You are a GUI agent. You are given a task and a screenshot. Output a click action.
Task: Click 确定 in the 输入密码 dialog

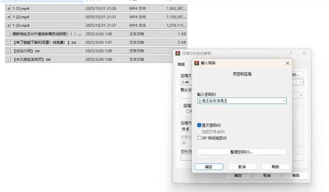(x=209, y=167)
